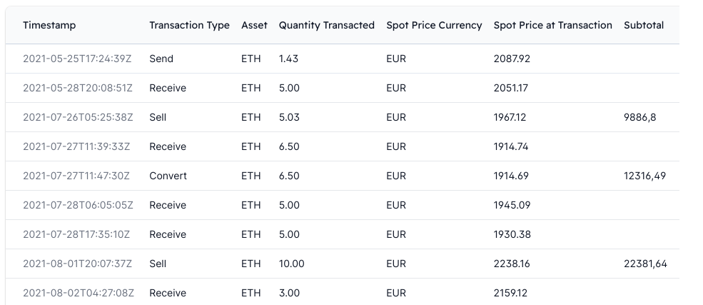
Task: Select the quantity cell showing 5.03
Action: (x=289, y=117)
